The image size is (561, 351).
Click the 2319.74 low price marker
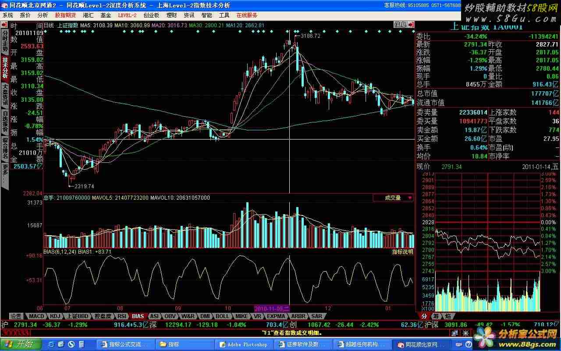84,186
